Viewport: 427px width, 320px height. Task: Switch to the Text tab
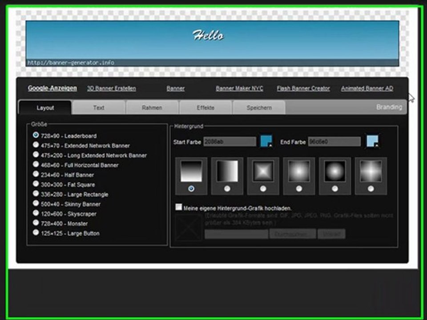99,108
